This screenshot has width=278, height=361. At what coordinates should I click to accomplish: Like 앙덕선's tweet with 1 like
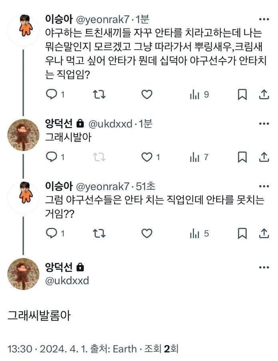147,157
